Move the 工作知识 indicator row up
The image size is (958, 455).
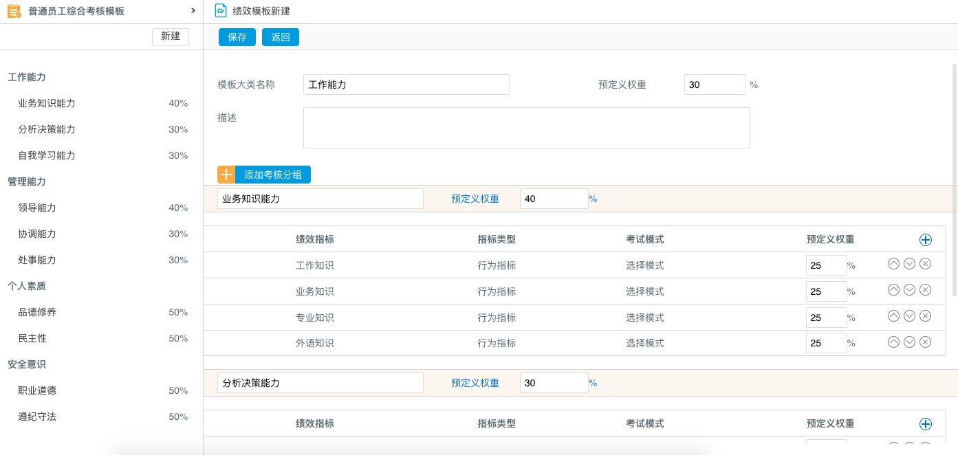(893, 264)
